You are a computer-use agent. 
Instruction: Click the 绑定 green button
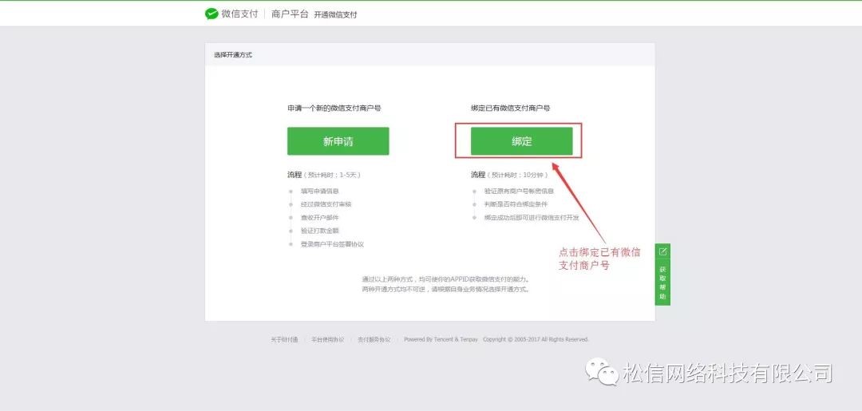[522, 141]
